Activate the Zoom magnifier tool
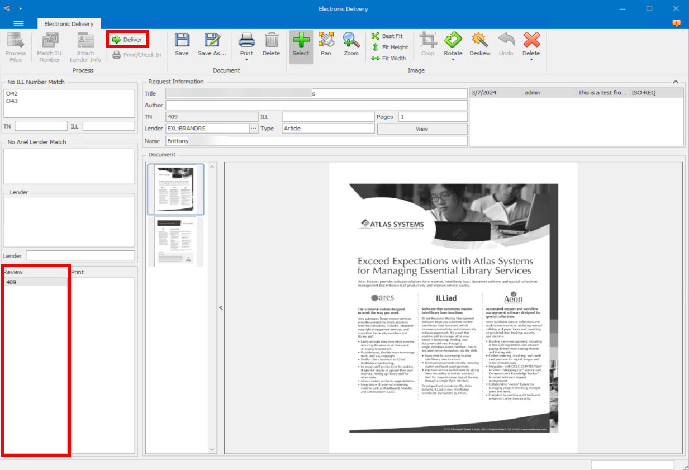The image size is (689, 470). 351,40
